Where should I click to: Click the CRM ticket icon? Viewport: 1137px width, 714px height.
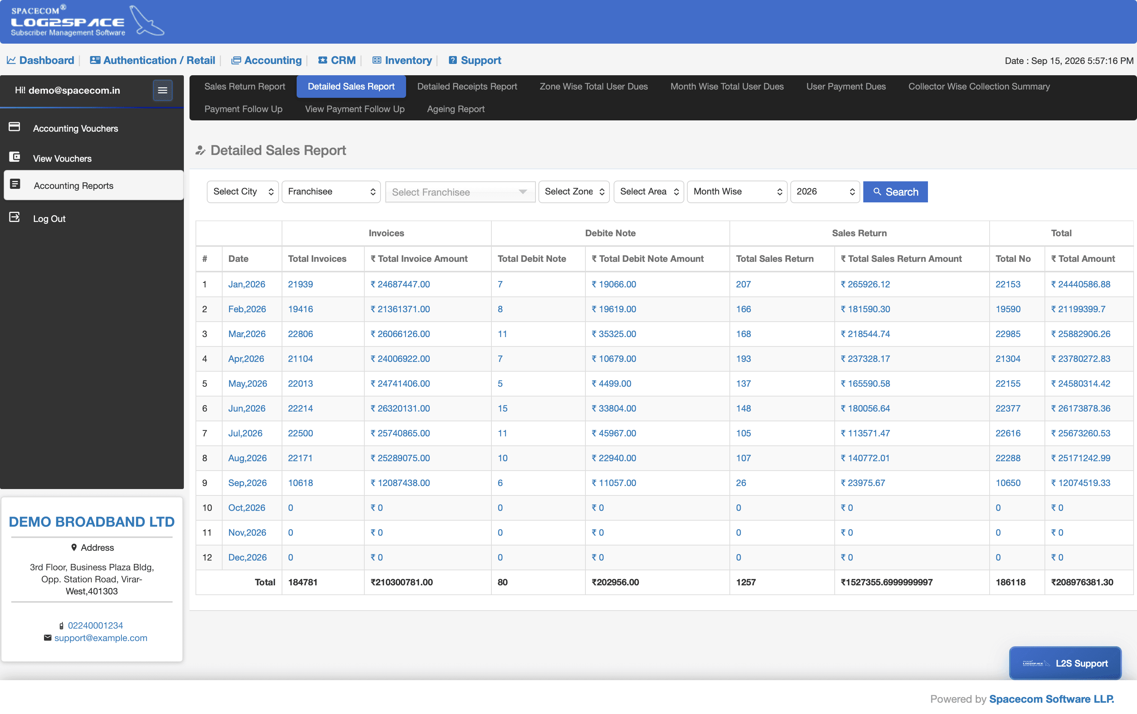click(x=323, y=61)
